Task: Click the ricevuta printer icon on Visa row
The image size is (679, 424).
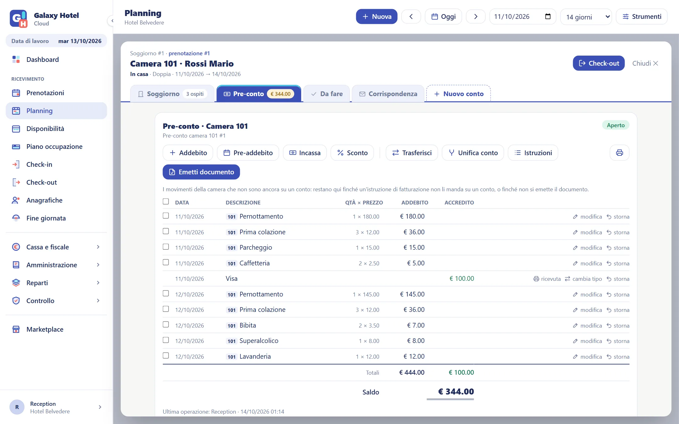Action: [x=536, y=279]
